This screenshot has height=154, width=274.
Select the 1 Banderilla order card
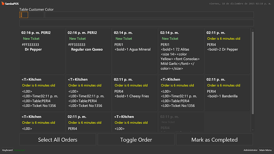[x=227, y=93]
